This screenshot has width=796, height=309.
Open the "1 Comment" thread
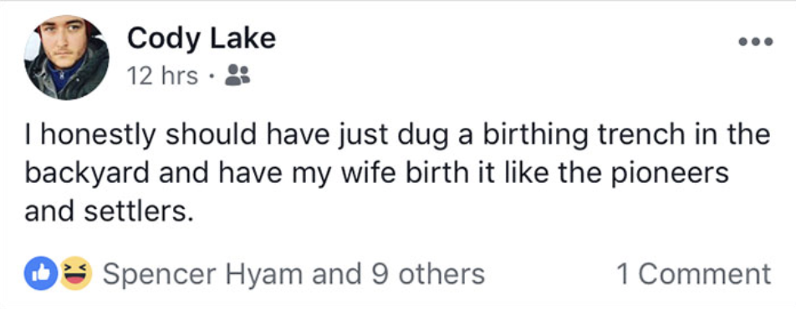pyautogui.click(x=694, y=275)
